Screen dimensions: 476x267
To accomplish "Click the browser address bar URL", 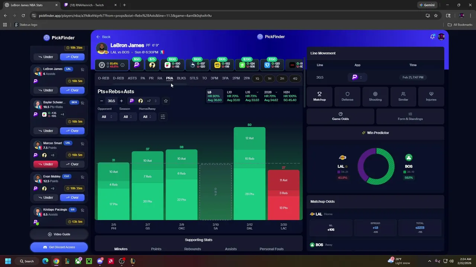I will (125, 16).
